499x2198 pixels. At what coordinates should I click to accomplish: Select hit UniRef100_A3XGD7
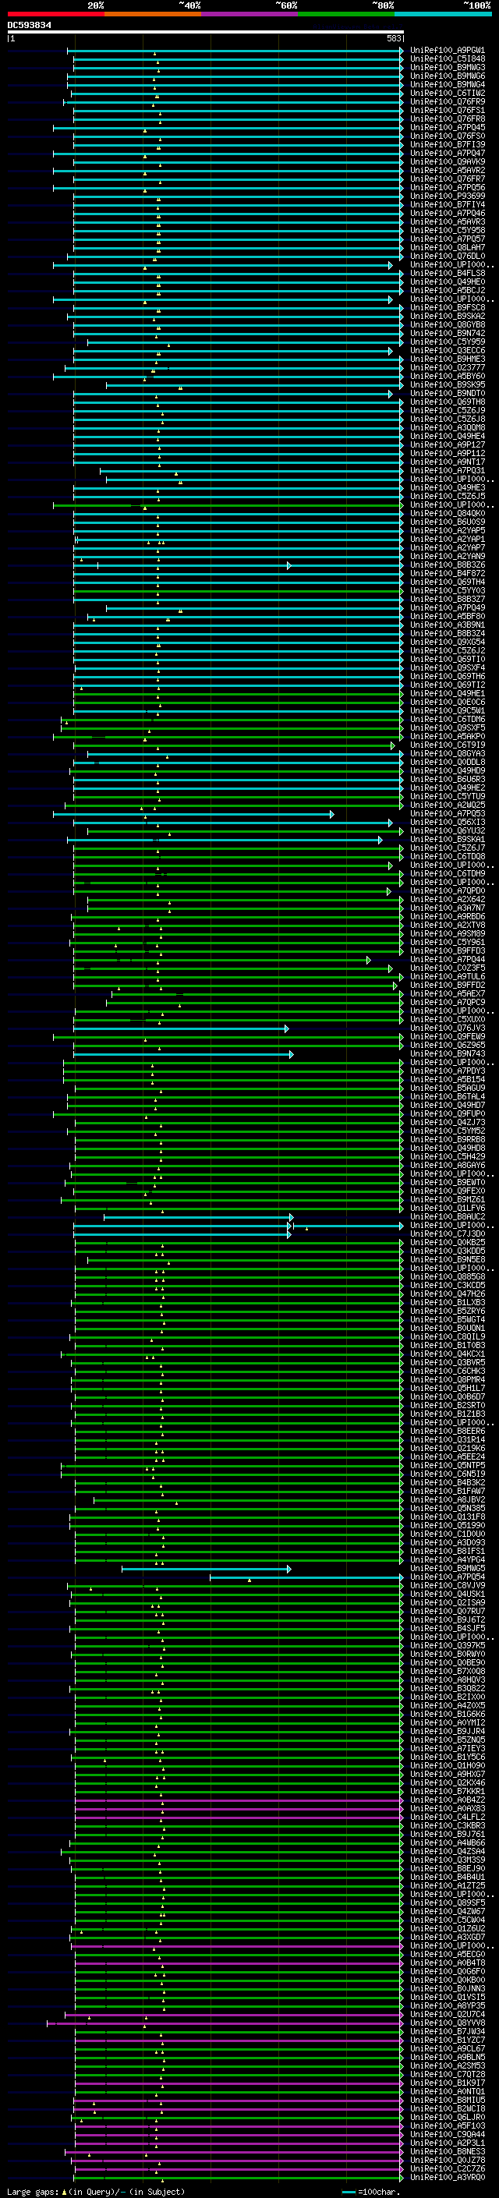447,1938
